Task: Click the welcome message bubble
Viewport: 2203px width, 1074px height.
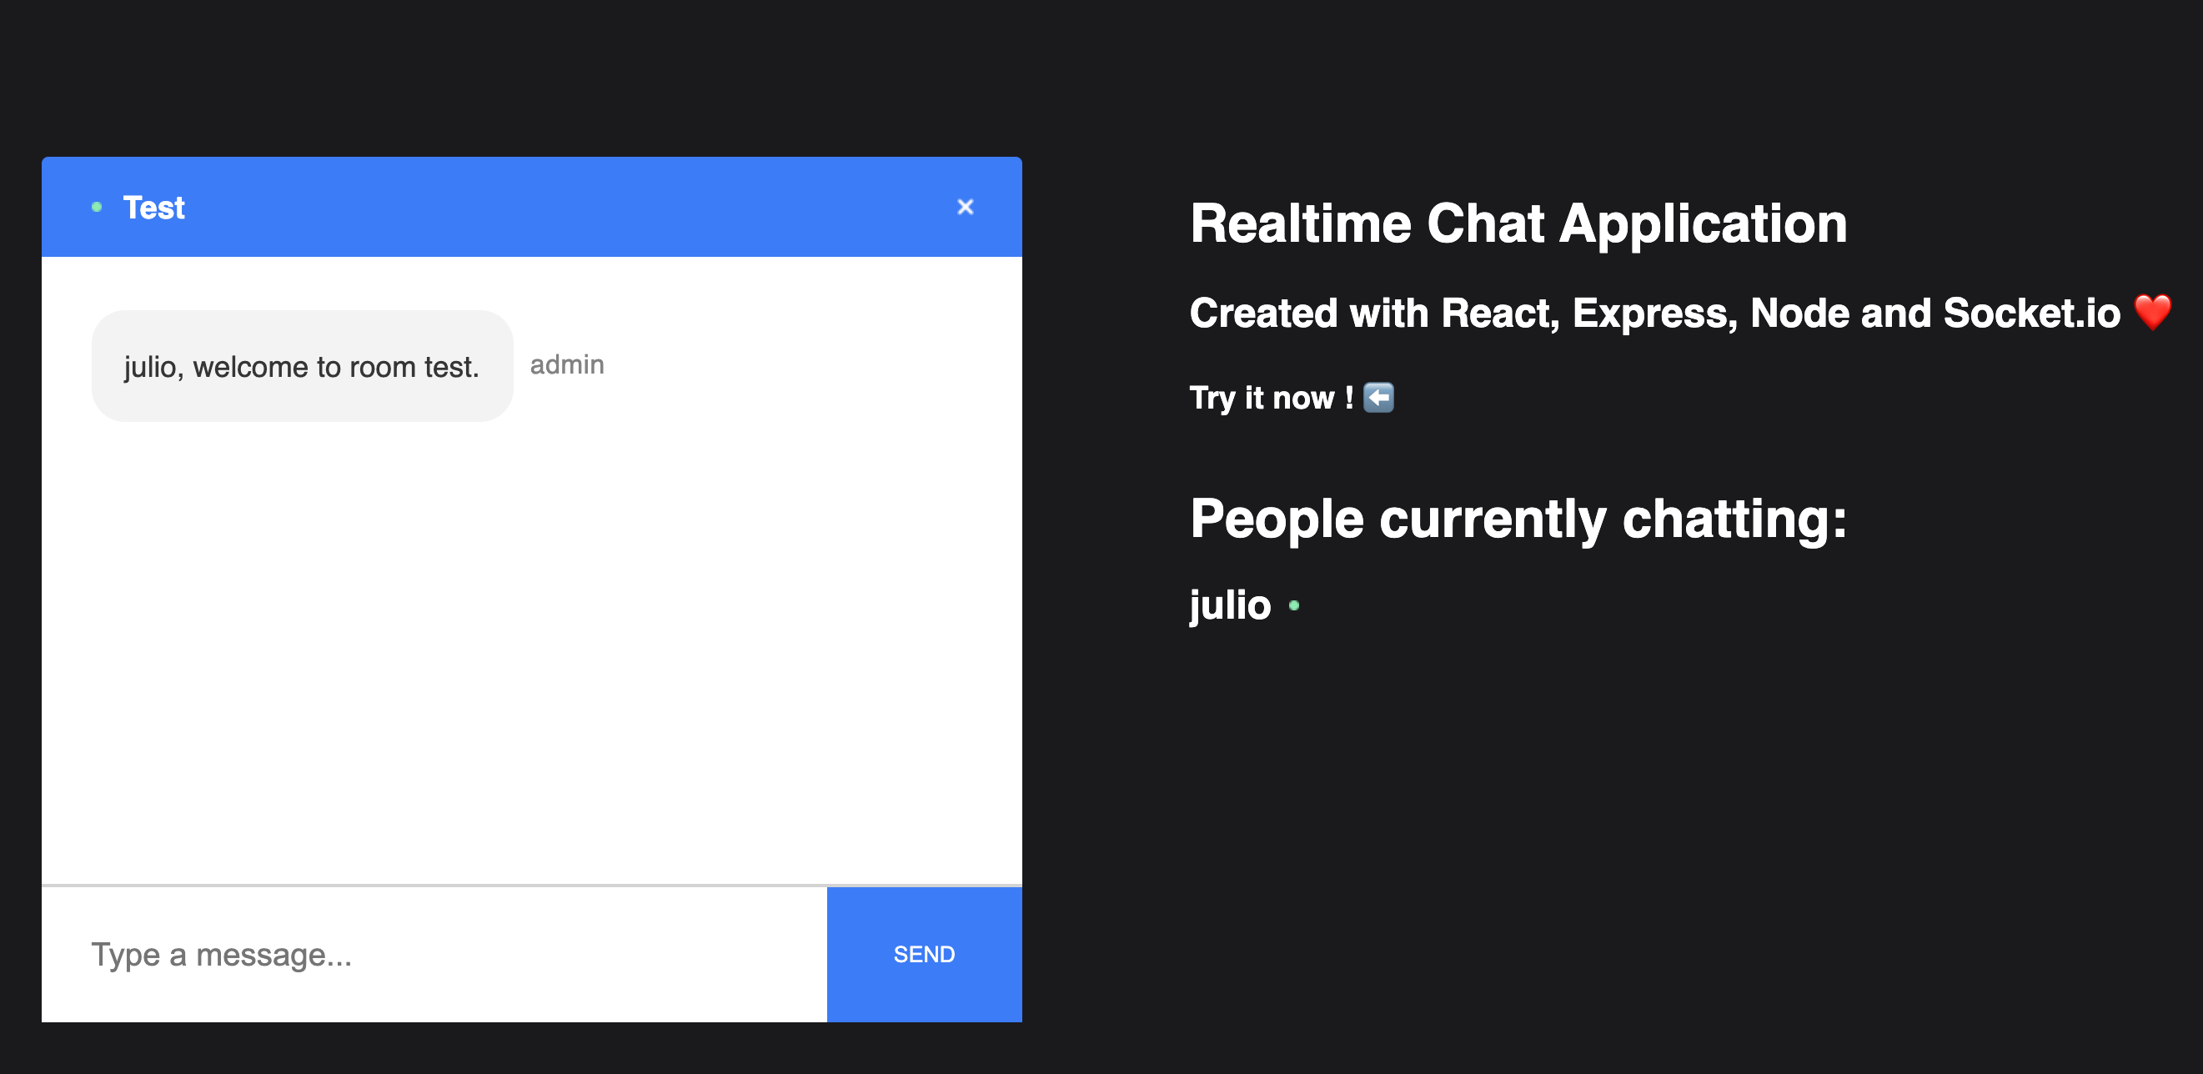Action: [x=302, y=366]
